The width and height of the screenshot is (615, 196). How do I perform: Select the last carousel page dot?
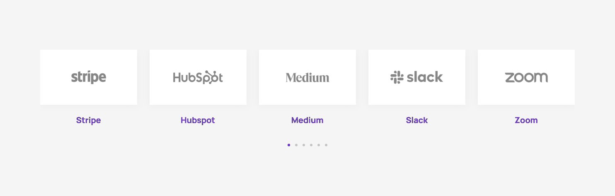pyautogui.click(x=326, y=145)
